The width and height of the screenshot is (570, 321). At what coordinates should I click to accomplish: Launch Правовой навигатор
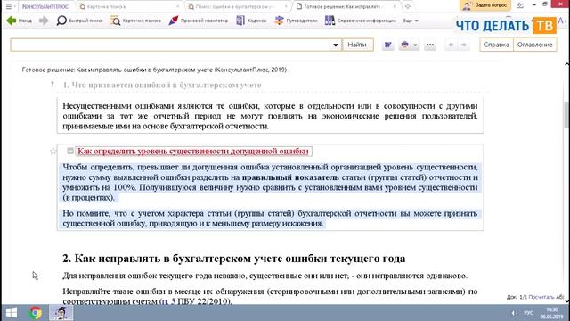pyautogui.click(x=199, y=21)
